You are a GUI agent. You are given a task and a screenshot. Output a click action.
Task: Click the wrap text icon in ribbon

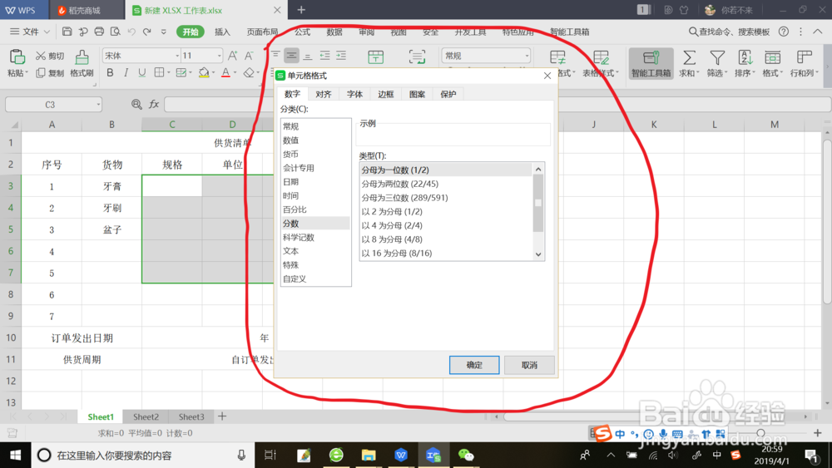pos(417,57)
